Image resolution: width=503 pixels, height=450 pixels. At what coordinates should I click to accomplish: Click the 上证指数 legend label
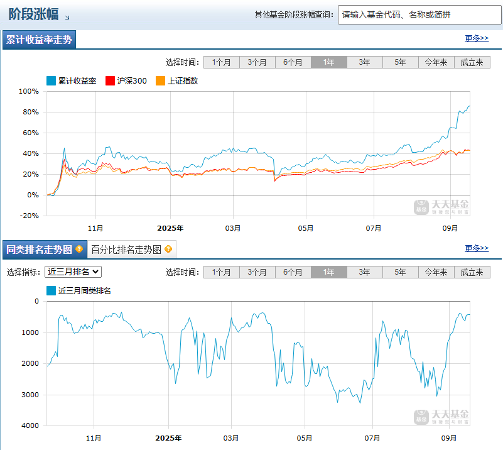183,81
